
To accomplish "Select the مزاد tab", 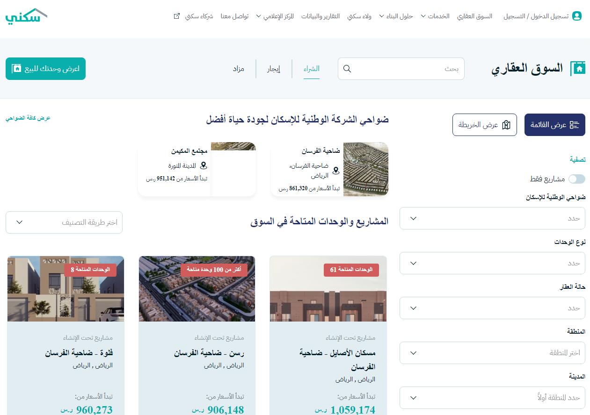I will click(x=239, y=69).
